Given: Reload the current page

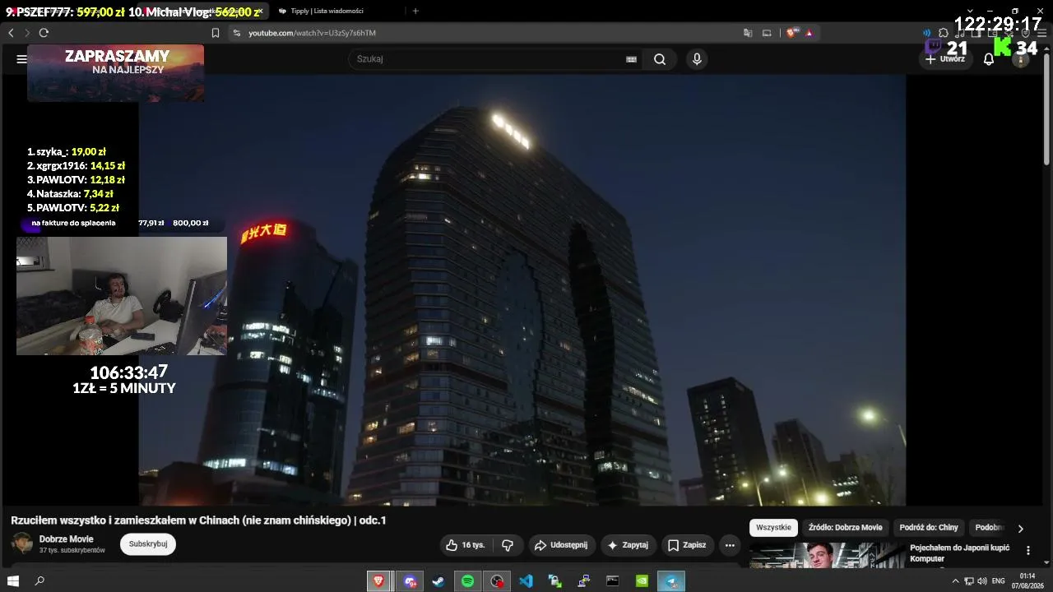Looking at the screenshot, I should (44, 33).
